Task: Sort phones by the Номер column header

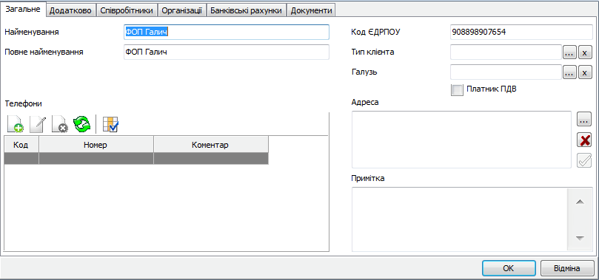Action: (96, 145)
